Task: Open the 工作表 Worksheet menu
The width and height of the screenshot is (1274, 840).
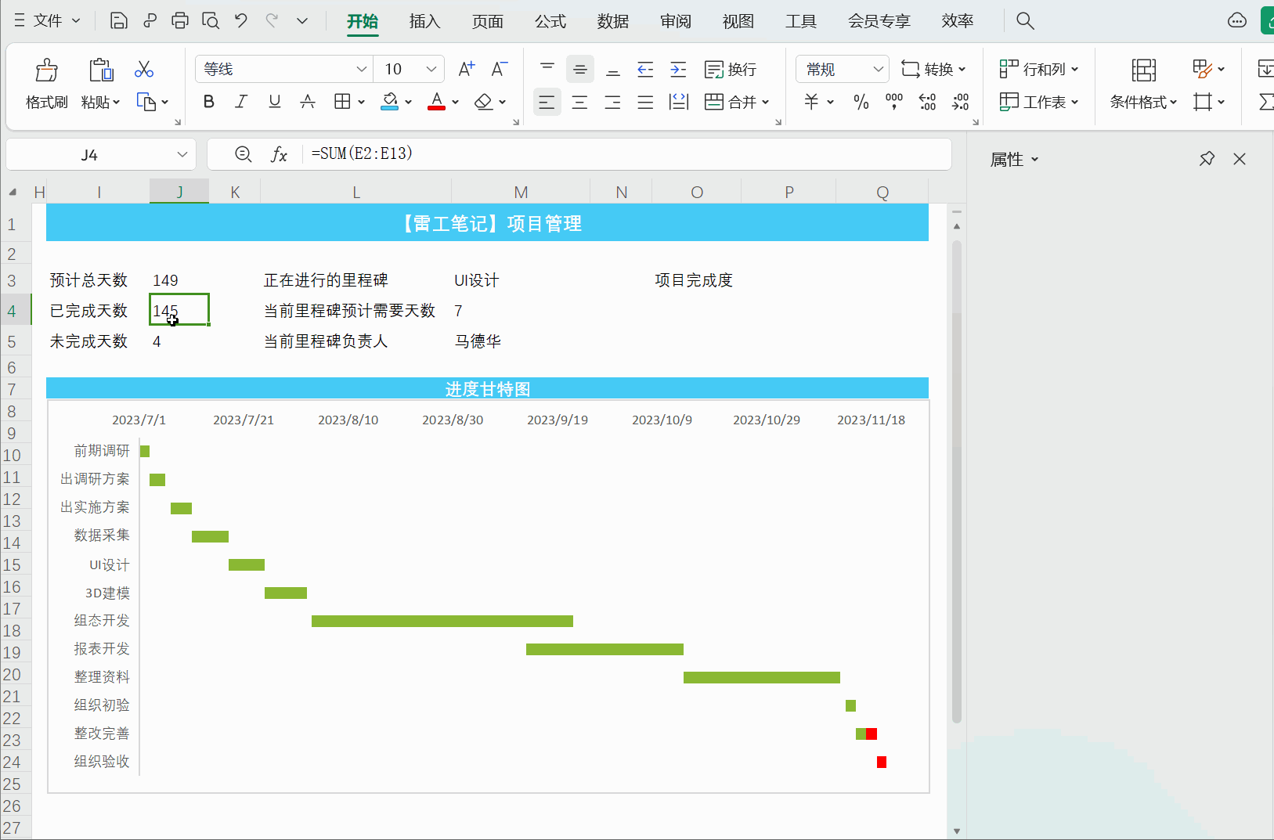Action: point(1039,102)
